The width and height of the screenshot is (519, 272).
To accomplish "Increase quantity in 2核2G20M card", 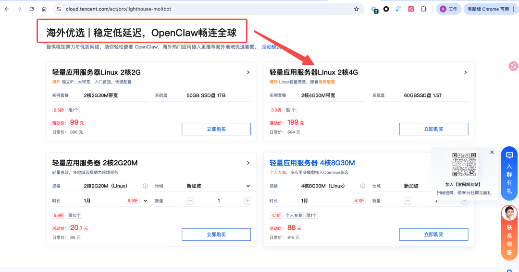I will [x=247, y=201].
